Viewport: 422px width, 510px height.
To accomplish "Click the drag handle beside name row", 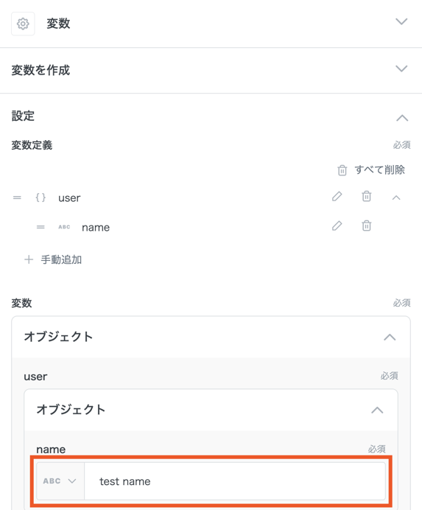I will [x=41, y=227].
